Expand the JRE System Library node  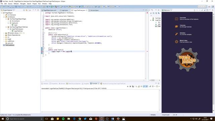4,33
